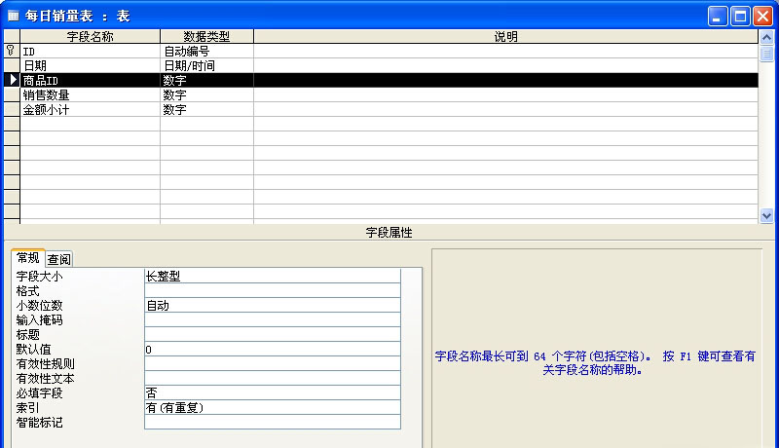
Task: Select the 常规 tab
Action: [28, 258]
